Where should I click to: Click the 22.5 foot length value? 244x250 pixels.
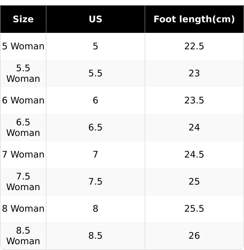[x=194, y=46]
